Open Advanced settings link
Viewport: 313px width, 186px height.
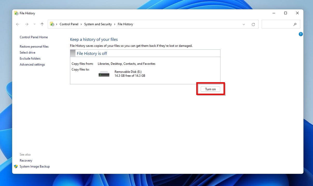(32, 65)
